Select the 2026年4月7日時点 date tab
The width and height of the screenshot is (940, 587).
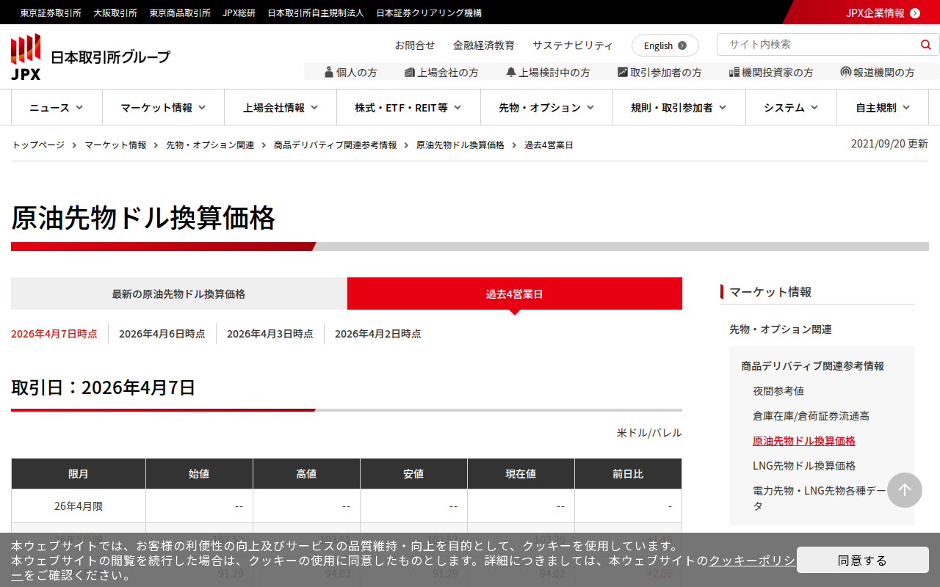[x=54, y=333]
